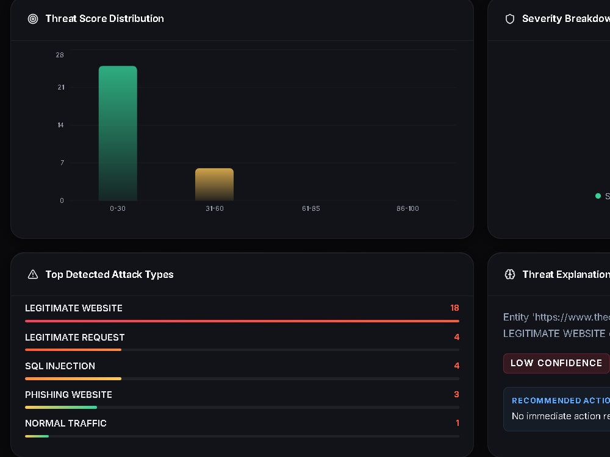Click the shield icon beside Severity Breakdown
610x457 pixels.
[x=509, y=19]
